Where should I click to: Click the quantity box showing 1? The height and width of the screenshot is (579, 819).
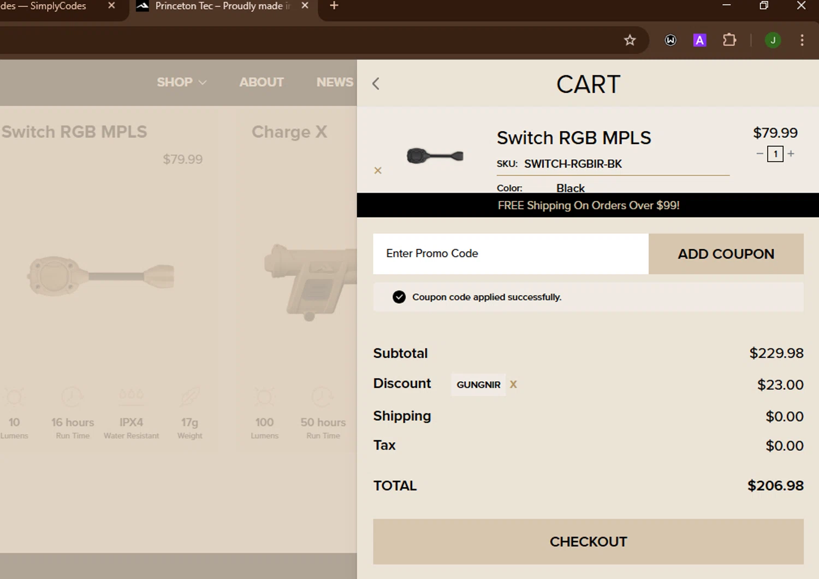775,154
